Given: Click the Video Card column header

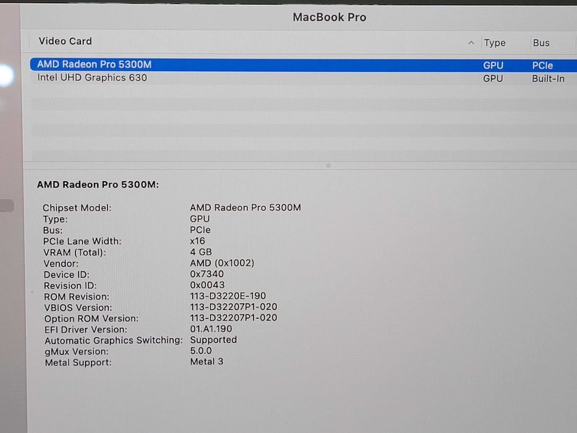Looking at the screenshot, I should pyautogui.click(x=65, y=41).
